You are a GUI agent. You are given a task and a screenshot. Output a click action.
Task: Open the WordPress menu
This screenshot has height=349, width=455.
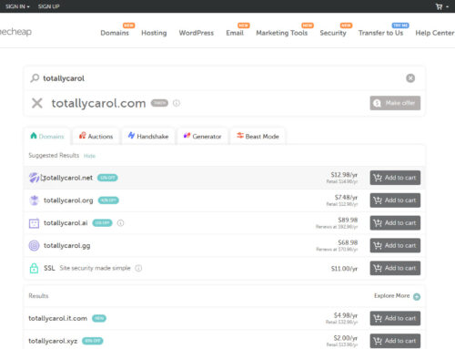pyautogui.click(x=197, y=33)
